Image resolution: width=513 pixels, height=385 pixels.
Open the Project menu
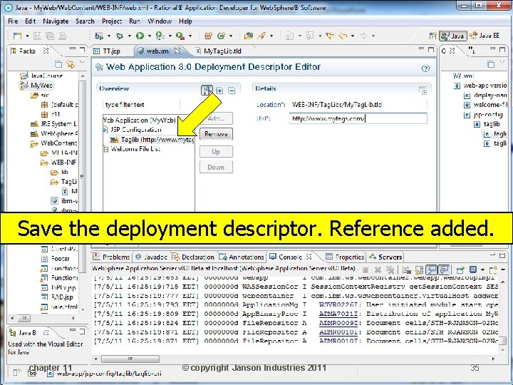pyautogui.click(x=112, y=21)
